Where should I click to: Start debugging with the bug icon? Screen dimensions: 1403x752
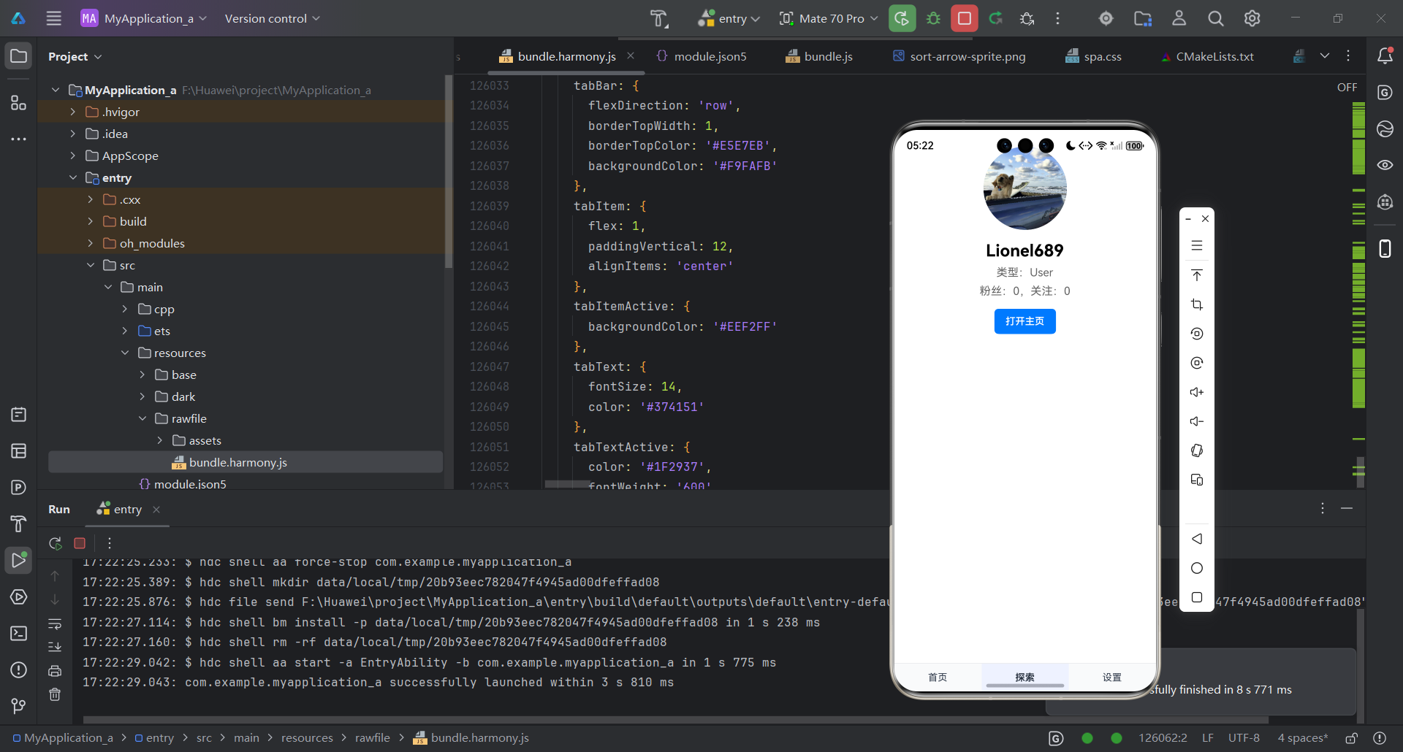pyautogui.click(x=933, y=18)
